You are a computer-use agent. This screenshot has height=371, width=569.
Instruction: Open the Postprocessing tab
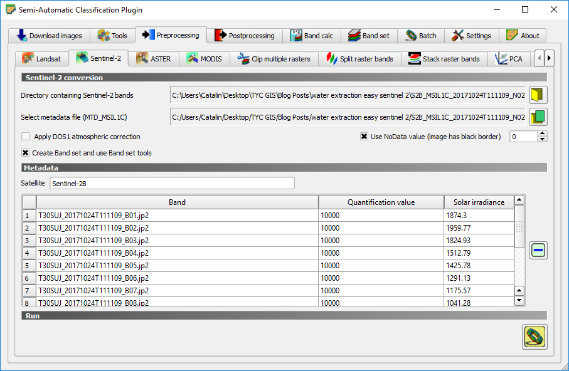(245, 36)
